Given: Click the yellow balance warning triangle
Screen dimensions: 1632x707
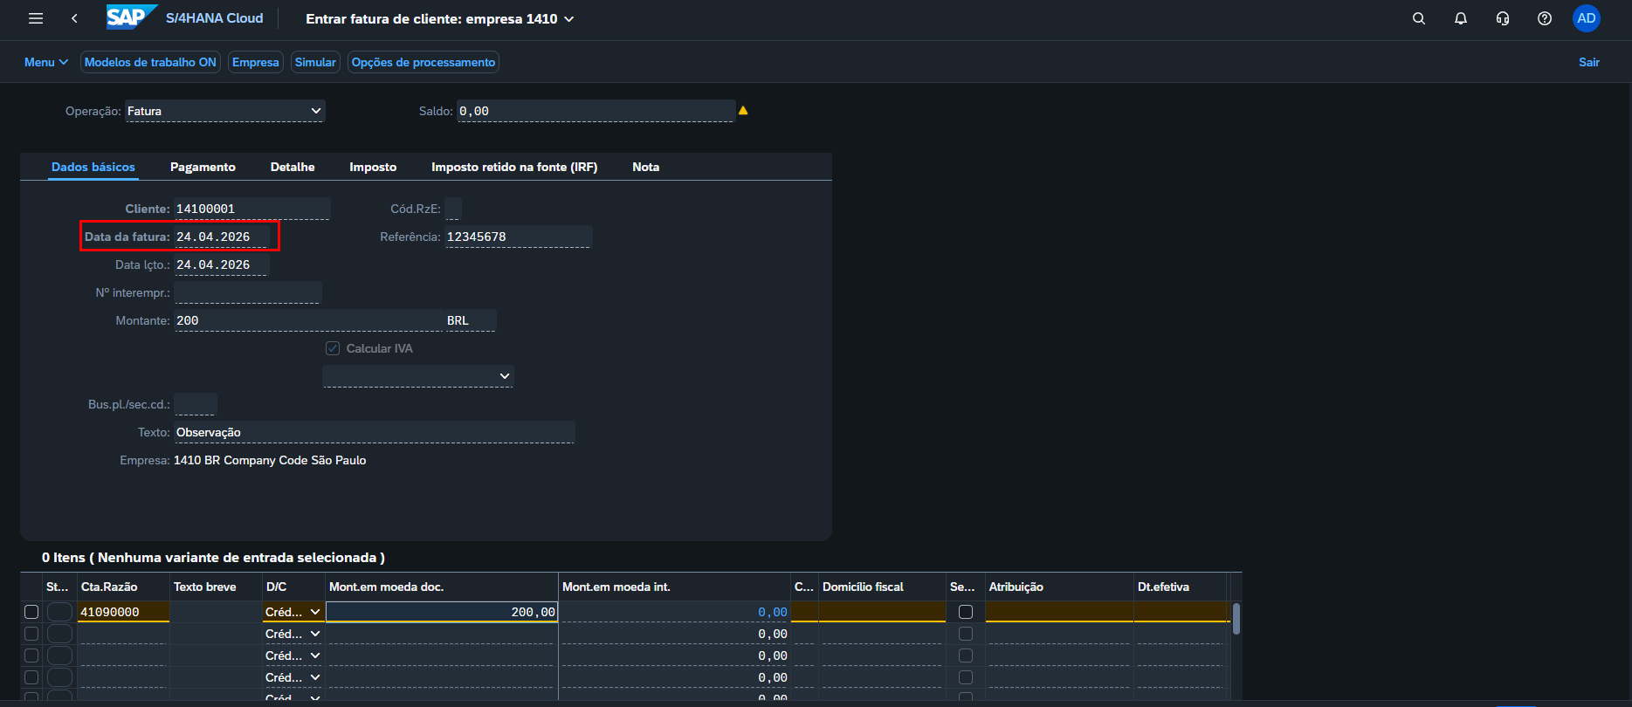Looking at the screenshot, I should (743, 111).
